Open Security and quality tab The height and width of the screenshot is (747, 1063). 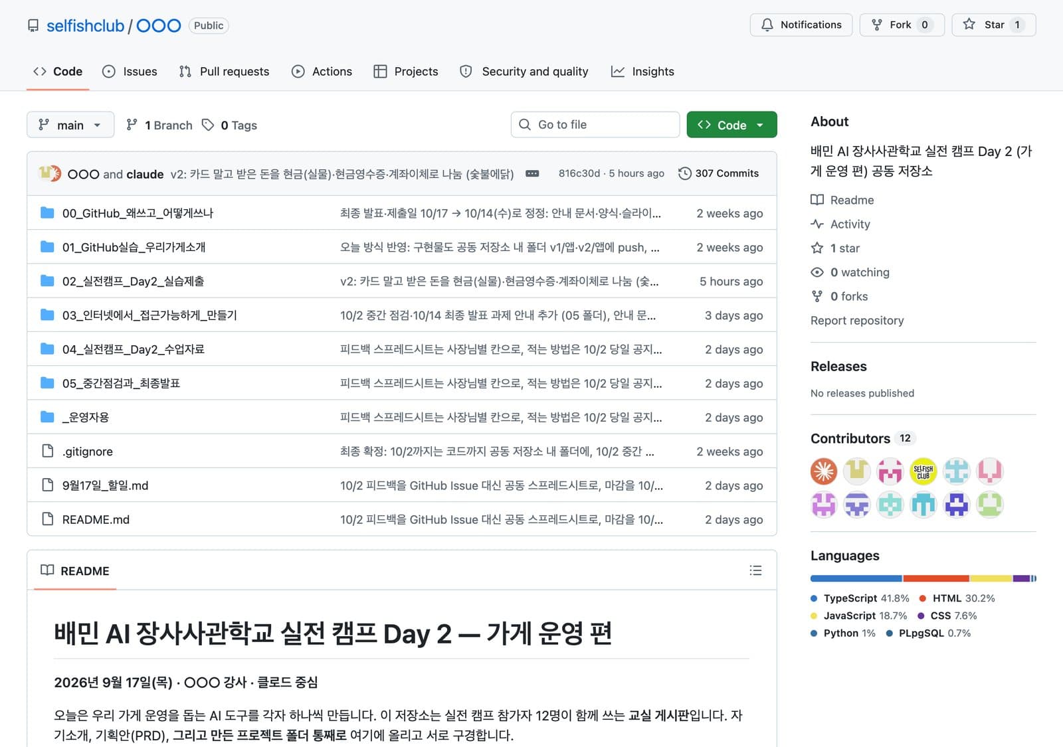[x=524, y=72]
